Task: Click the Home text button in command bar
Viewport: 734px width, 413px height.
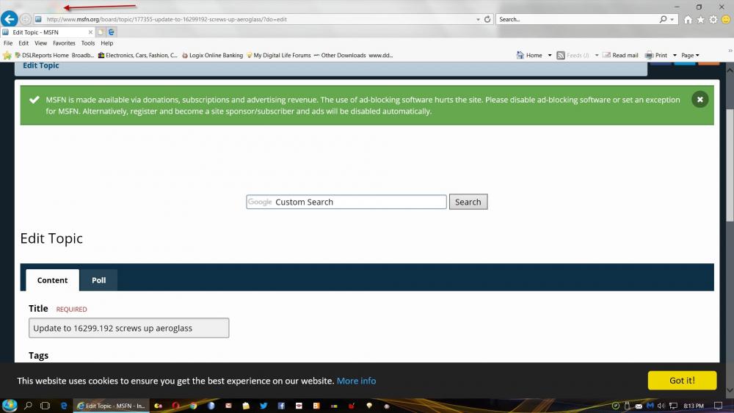Action: [534, 55]
